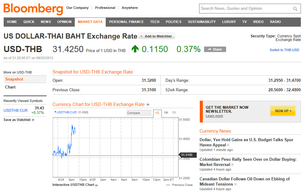Select Snapshot in sidebar

coord(25,79)
